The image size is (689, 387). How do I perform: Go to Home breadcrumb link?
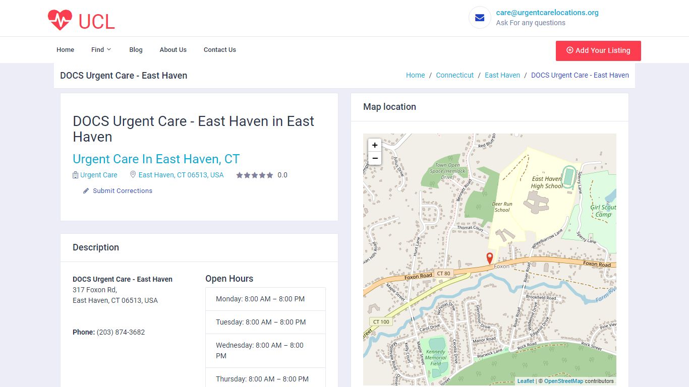click(x=416, y=75)
